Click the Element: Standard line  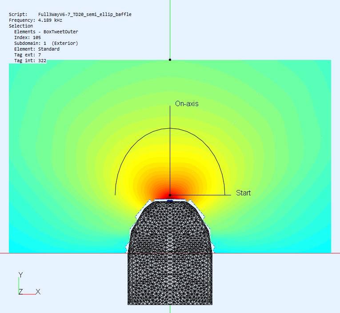pyautogui.click(x=37, y=49)
